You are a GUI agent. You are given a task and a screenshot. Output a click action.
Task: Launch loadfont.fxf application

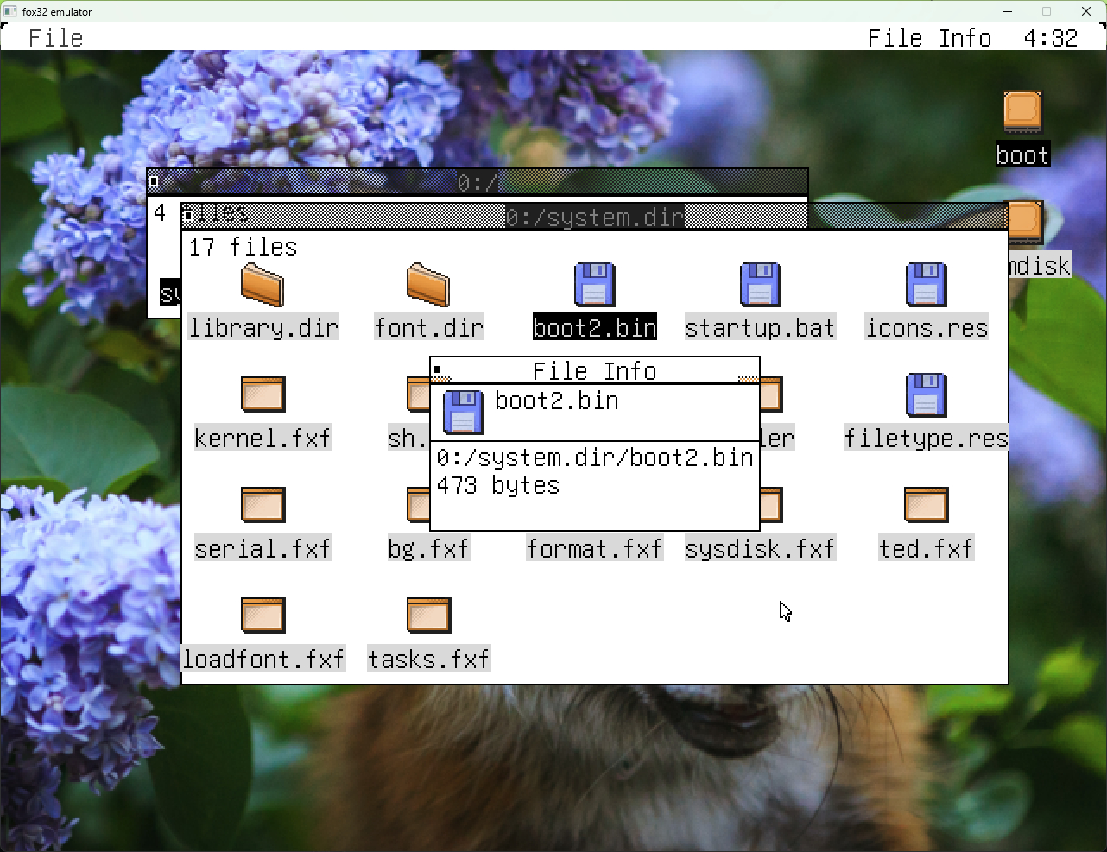coord(263,616)
